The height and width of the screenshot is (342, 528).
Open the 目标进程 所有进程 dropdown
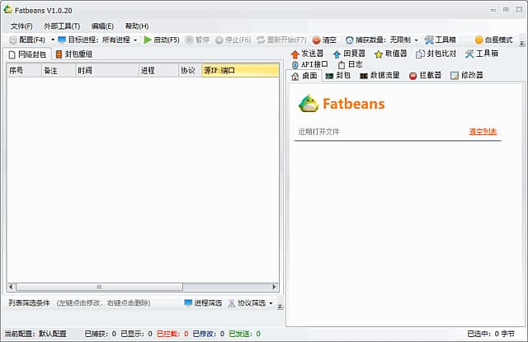click(x=135, y=40)
